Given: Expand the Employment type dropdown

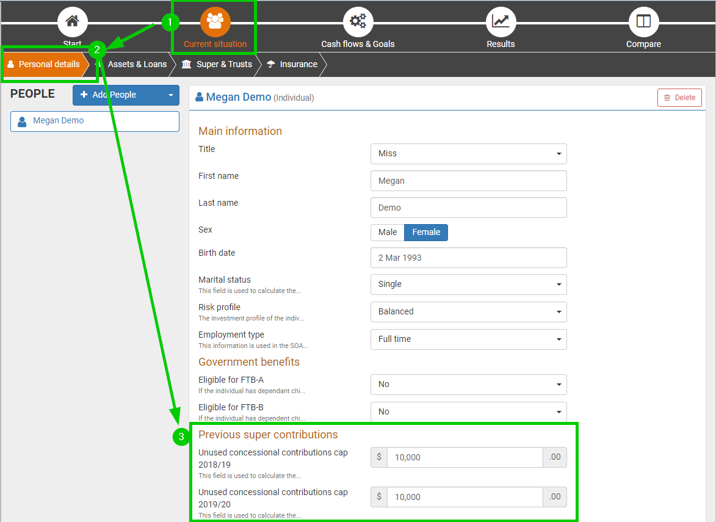Looking at the screenshot, I should point(468,339).
